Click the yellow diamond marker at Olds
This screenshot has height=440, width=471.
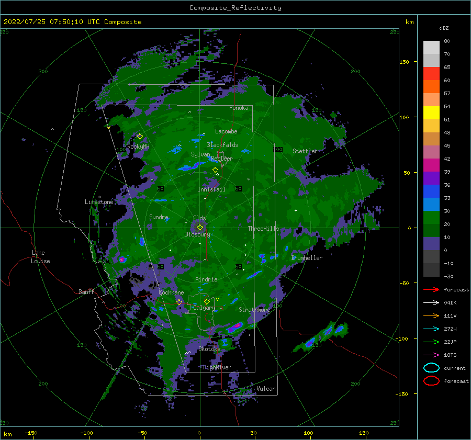(200, 228)
